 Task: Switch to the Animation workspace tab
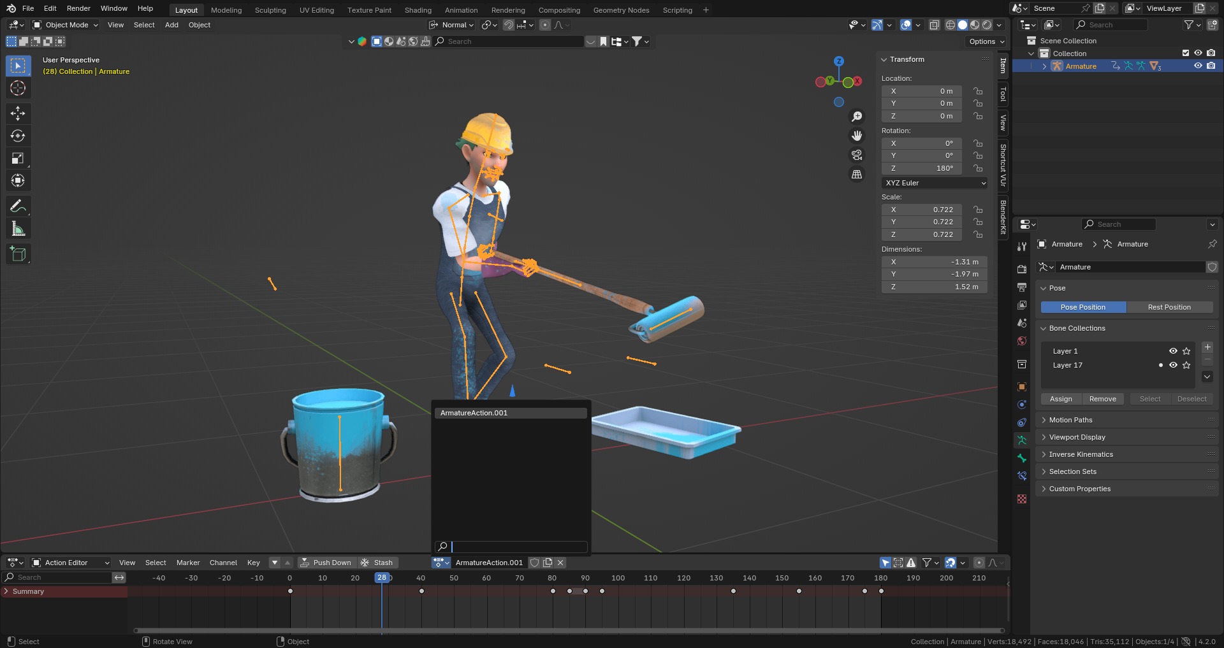461,10
